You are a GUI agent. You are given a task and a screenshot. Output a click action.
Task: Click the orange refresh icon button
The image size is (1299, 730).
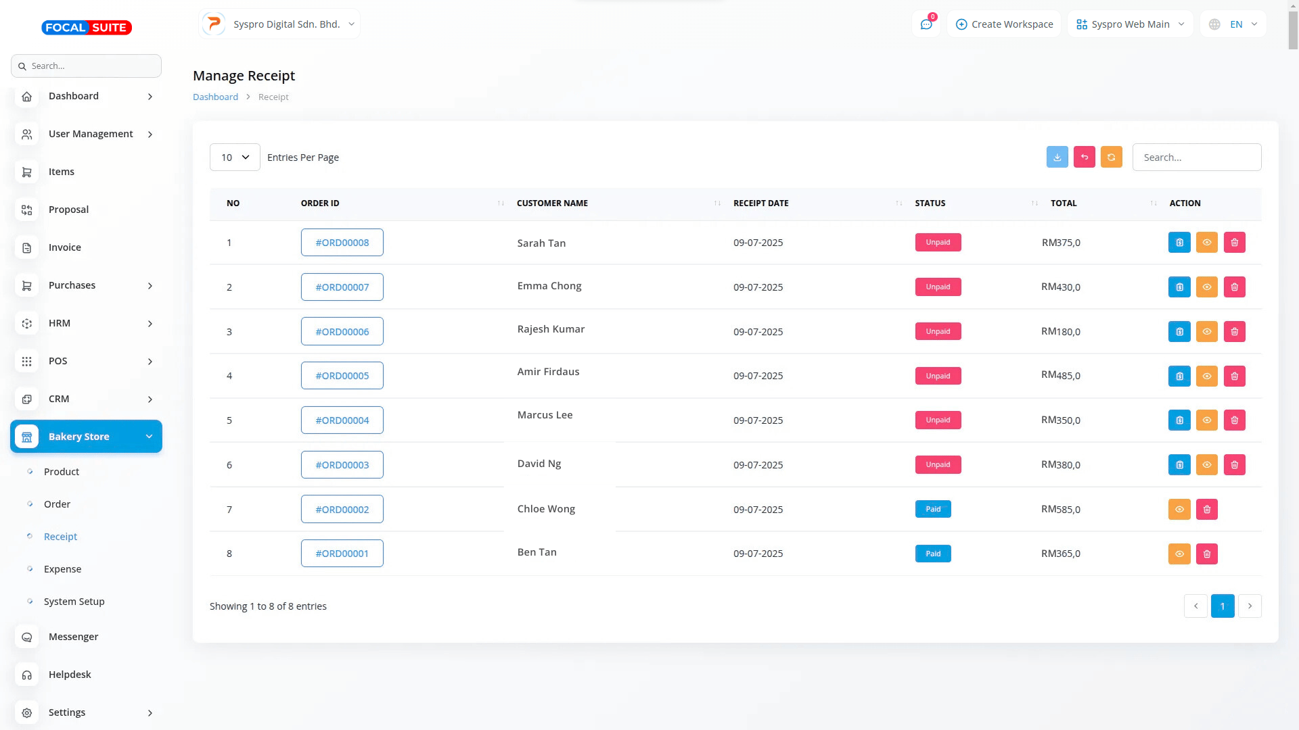[x=1111, y=157]
